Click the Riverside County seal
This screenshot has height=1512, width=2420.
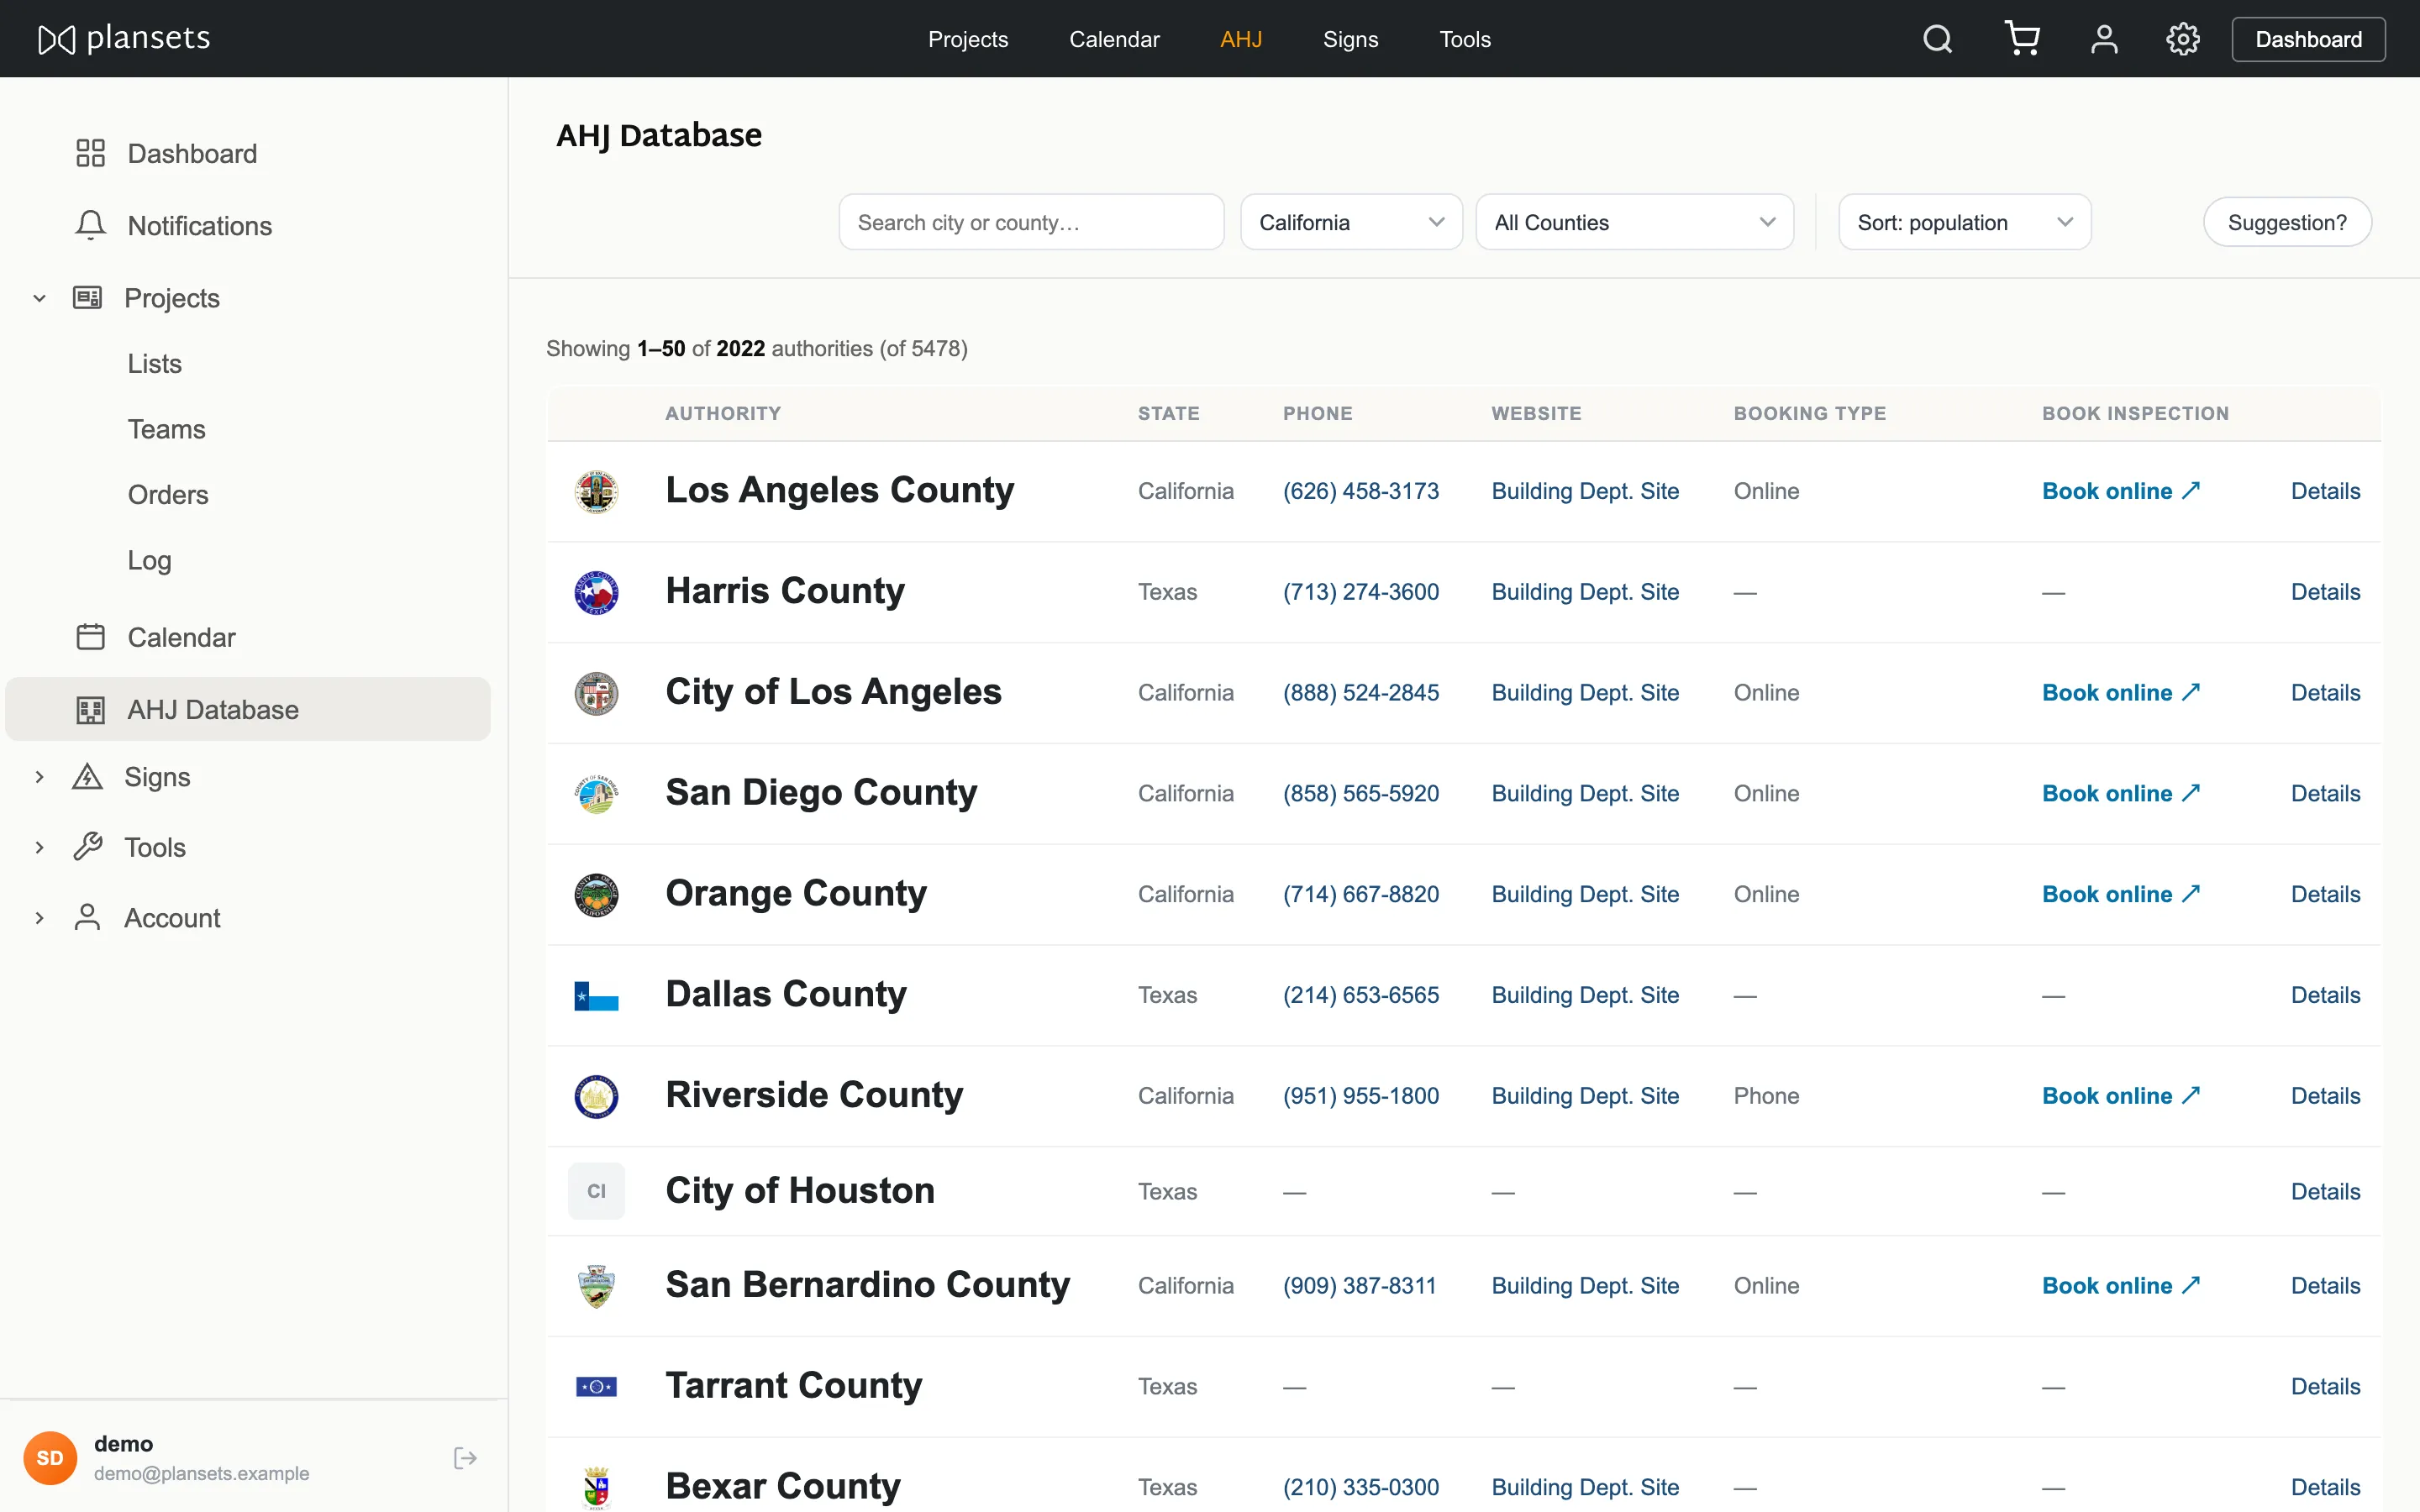[x=596, y=1096]
